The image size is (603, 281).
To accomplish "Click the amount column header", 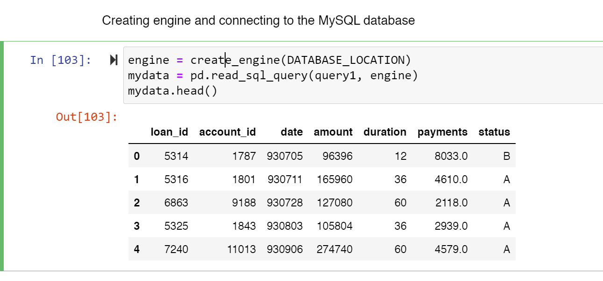I will (333, 132).
